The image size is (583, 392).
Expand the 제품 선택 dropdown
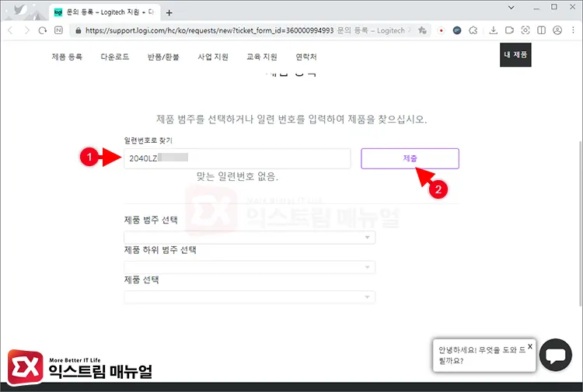coord(250,297)
